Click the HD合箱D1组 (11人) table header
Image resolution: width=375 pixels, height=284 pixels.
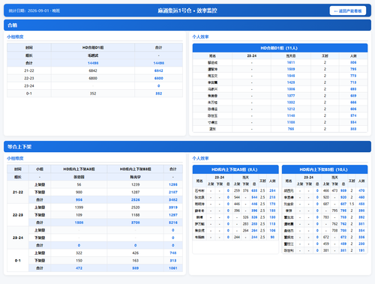click(x=280, y=48)
